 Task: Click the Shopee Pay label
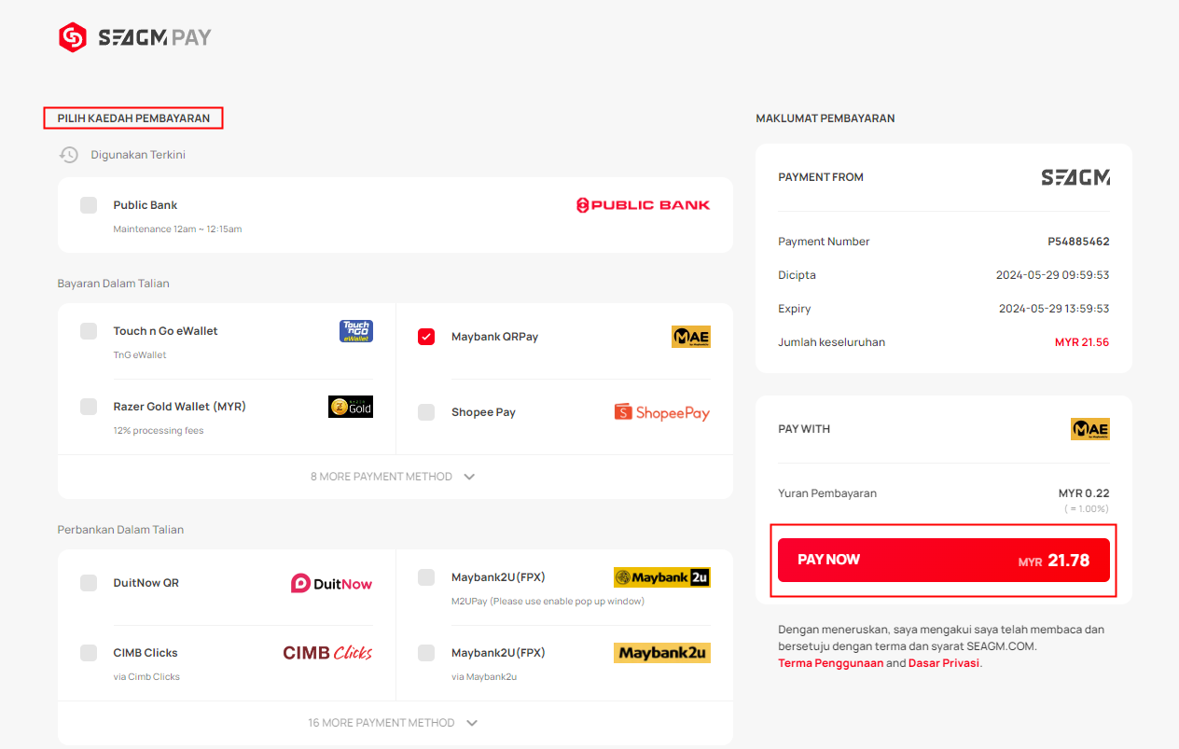483,412
